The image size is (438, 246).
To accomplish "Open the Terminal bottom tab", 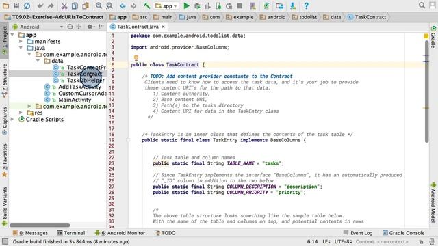I will (71, 233).
